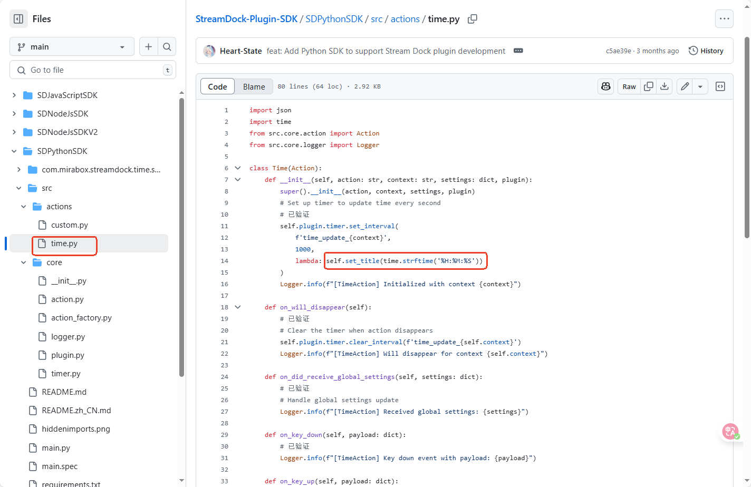Viewport: 751px width, 487px height.
Task: Collapse __init__ method code block
Action: click(238, 180)
